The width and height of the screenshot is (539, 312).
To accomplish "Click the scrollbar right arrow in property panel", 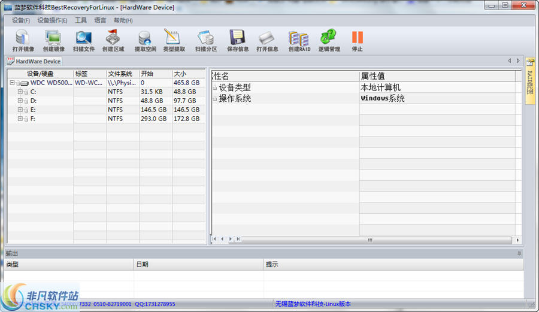I will [x=517, y=240].
